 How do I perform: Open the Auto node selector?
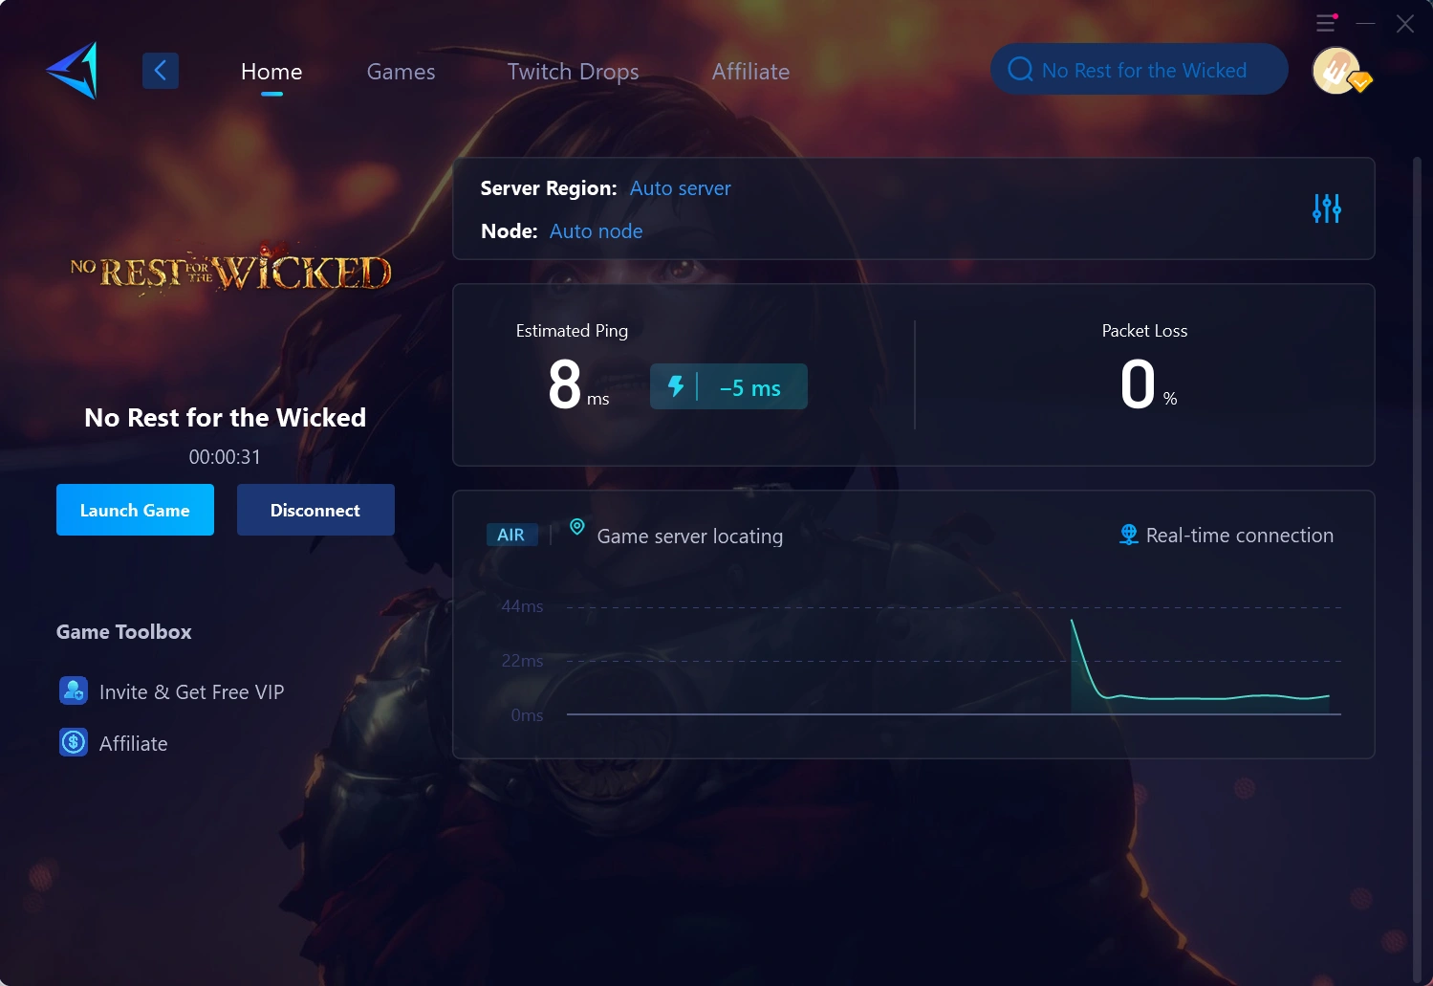coord(596,230)
